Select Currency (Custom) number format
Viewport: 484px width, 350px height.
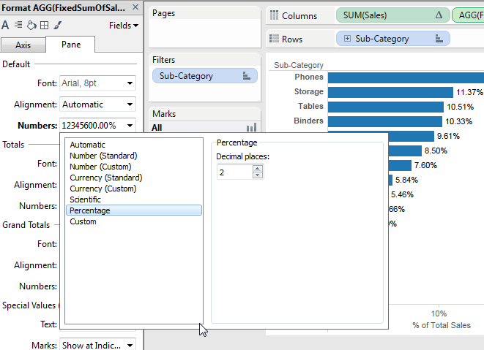pyautogui.click(x=103, y=189)
